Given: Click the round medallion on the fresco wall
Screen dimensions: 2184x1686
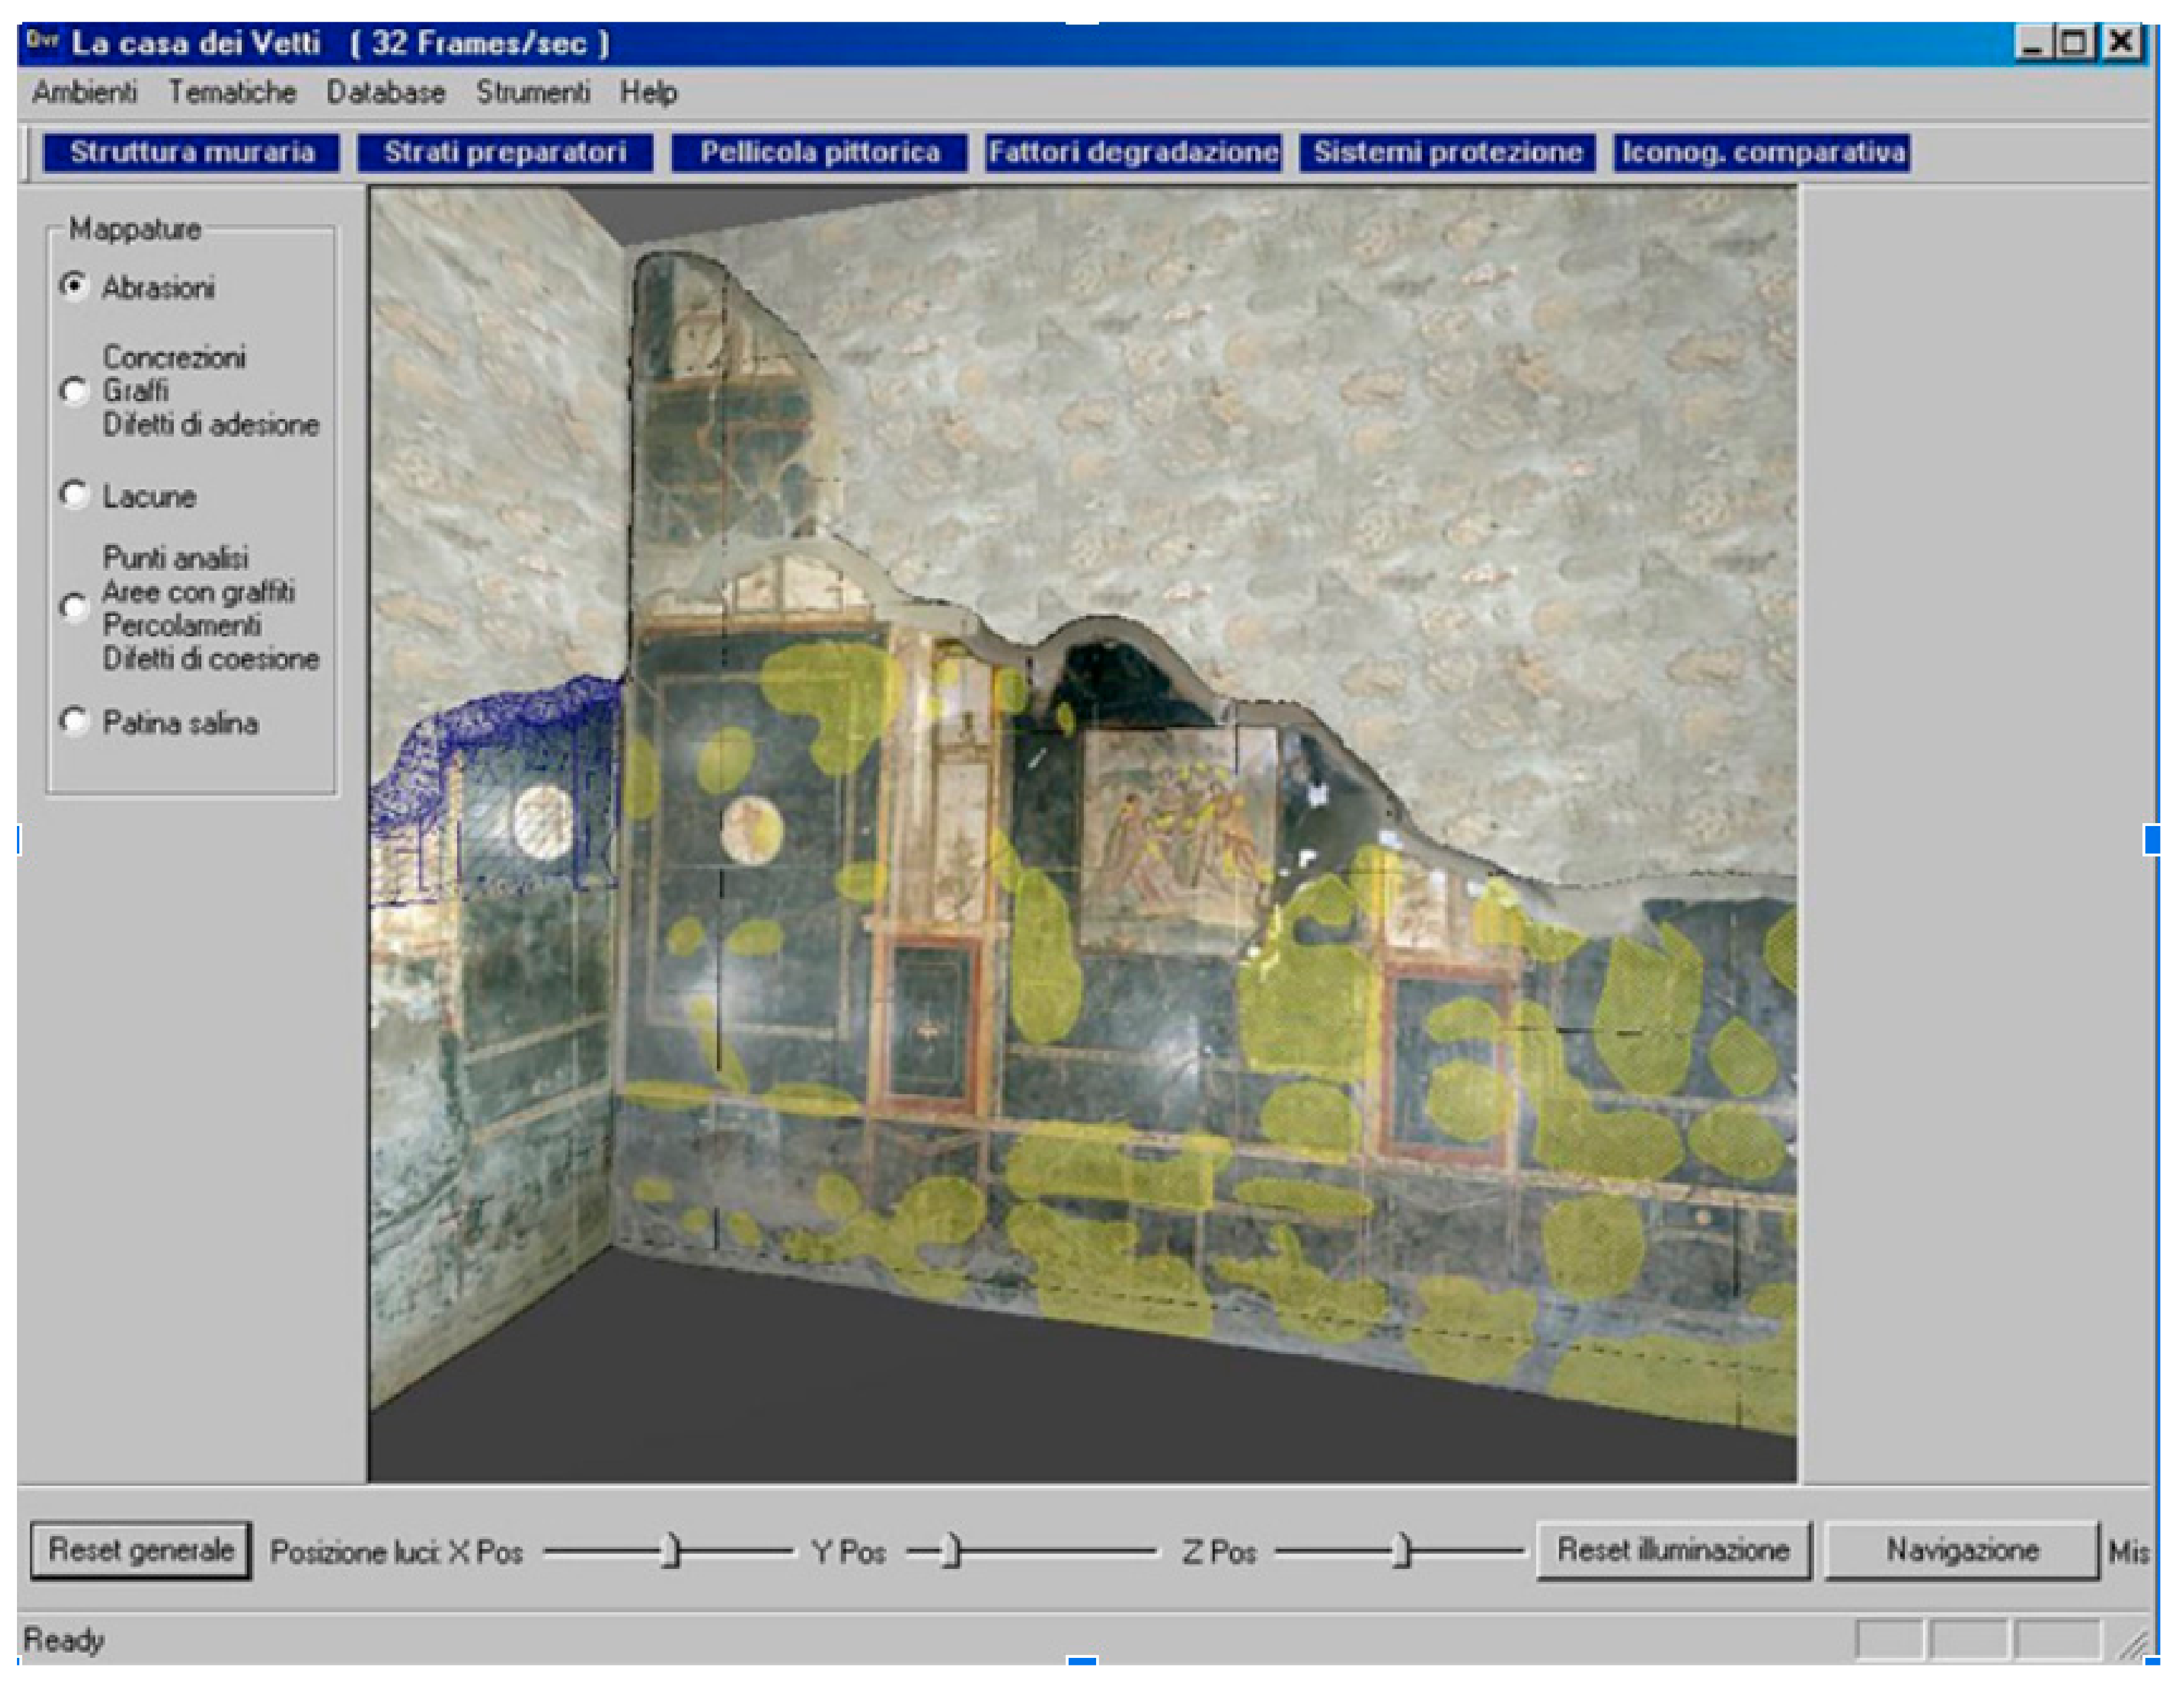Looking at the screenshot, I should pos(751,830).
